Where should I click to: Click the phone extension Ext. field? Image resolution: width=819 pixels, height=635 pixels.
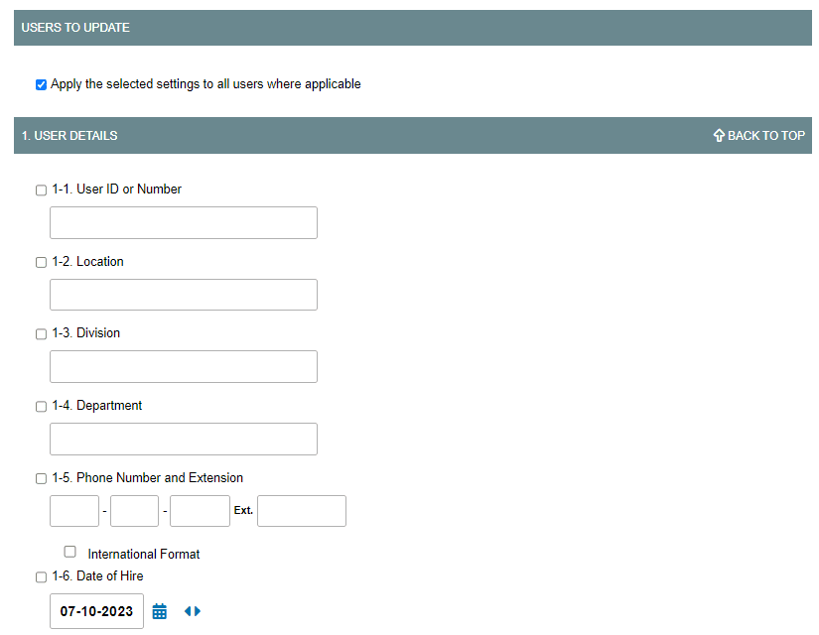[x=301, y=510]
